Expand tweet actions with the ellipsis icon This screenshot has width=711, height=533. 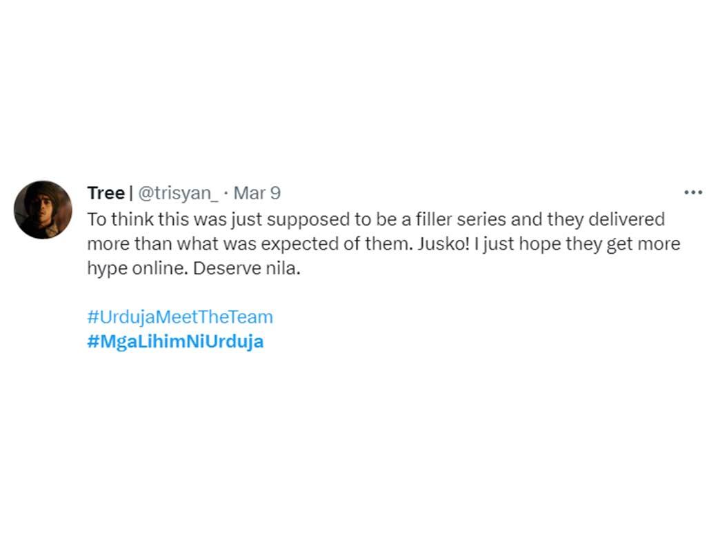pyautogui.click(x=692, y=192)
